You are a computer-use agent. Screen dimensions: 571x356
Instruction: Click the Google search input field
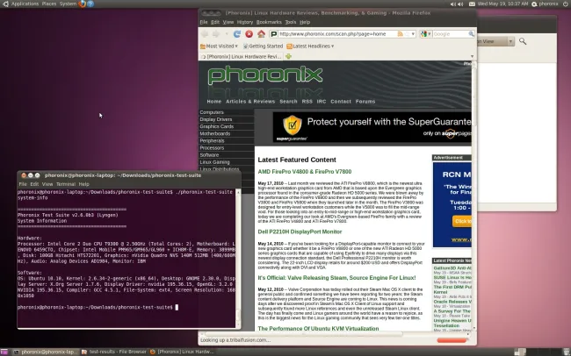pyautogui.click(x=452, y=34)
